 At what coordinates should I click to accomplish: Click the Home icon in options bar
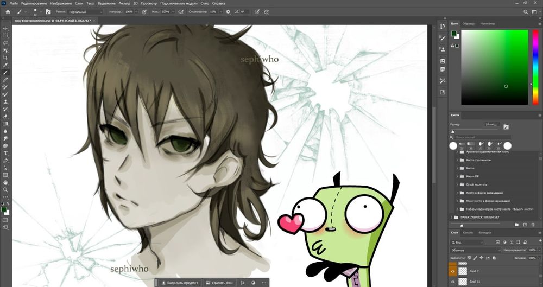pyautogui.click(x=8, y=12)
